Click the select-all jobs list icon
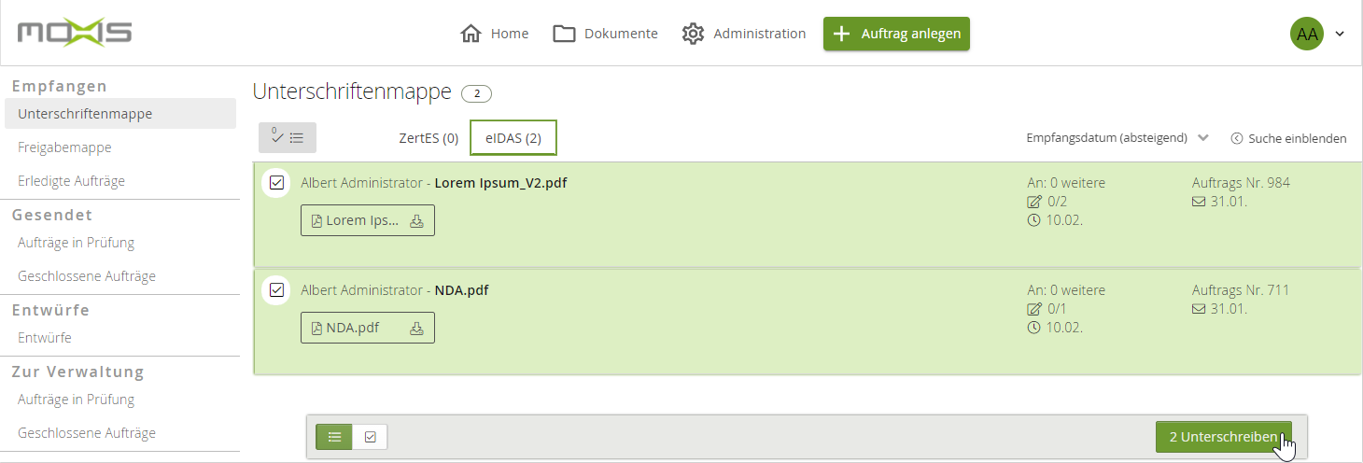Viewport: 1363px width, 463px height. tap(288, 137)
